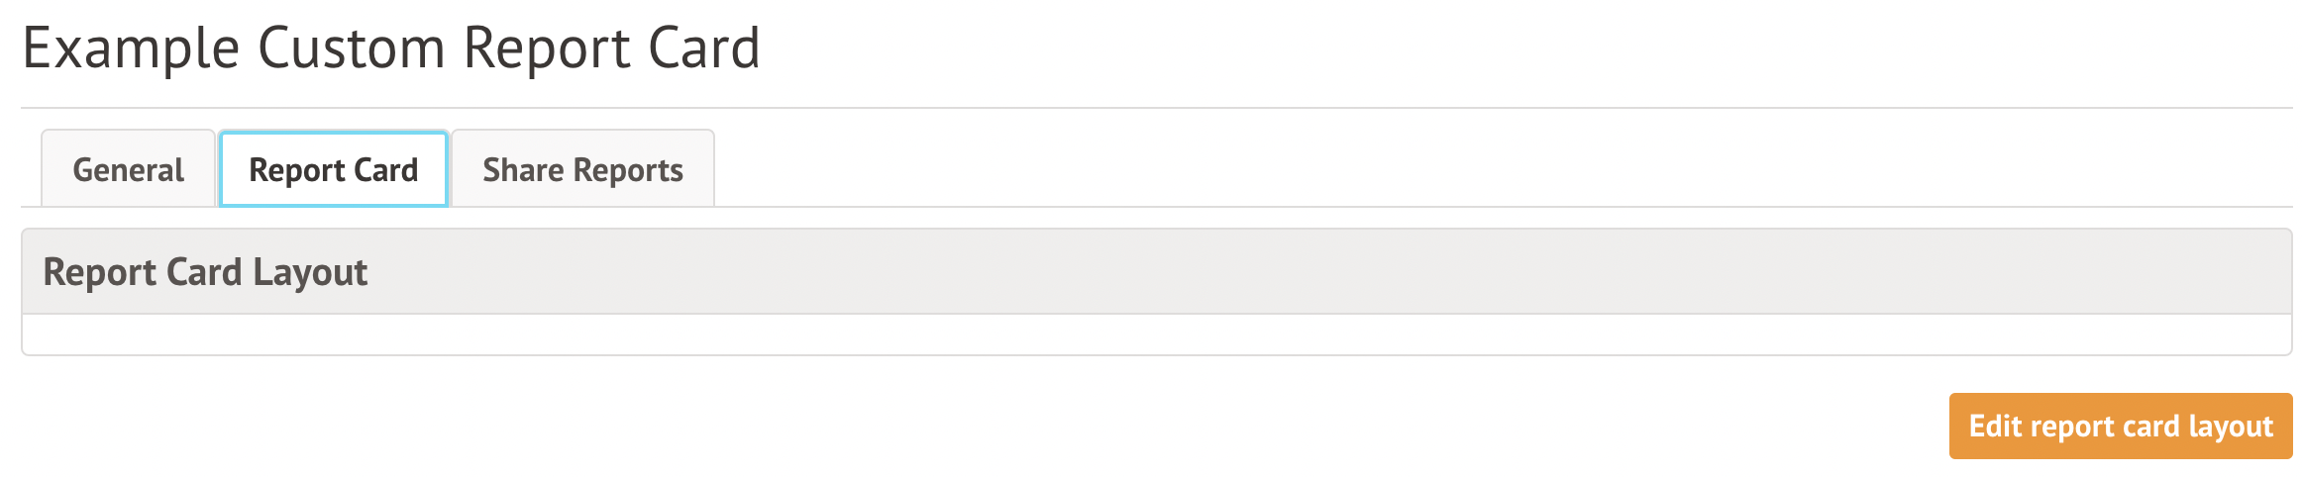Choose the tab labeled General

click(x=128, y=169)
